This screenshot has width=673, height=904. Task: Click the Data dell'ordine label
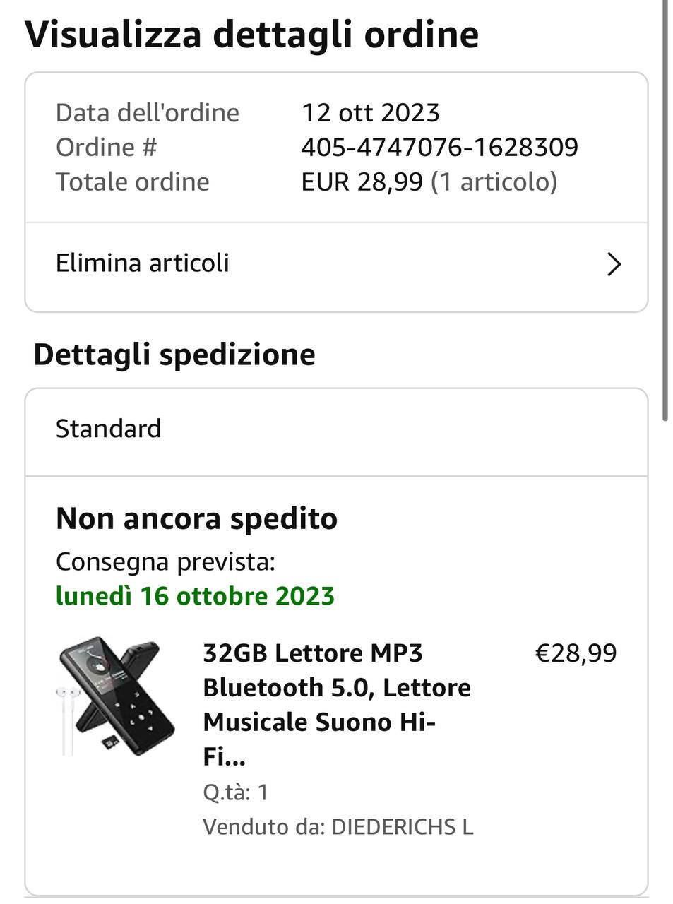click(148, 113)
